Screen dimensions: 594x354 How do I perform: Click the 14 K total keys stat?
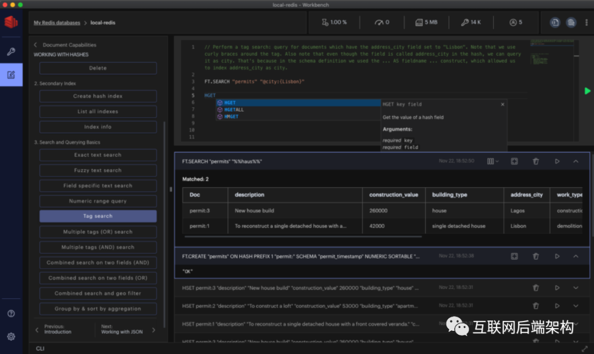471,23
